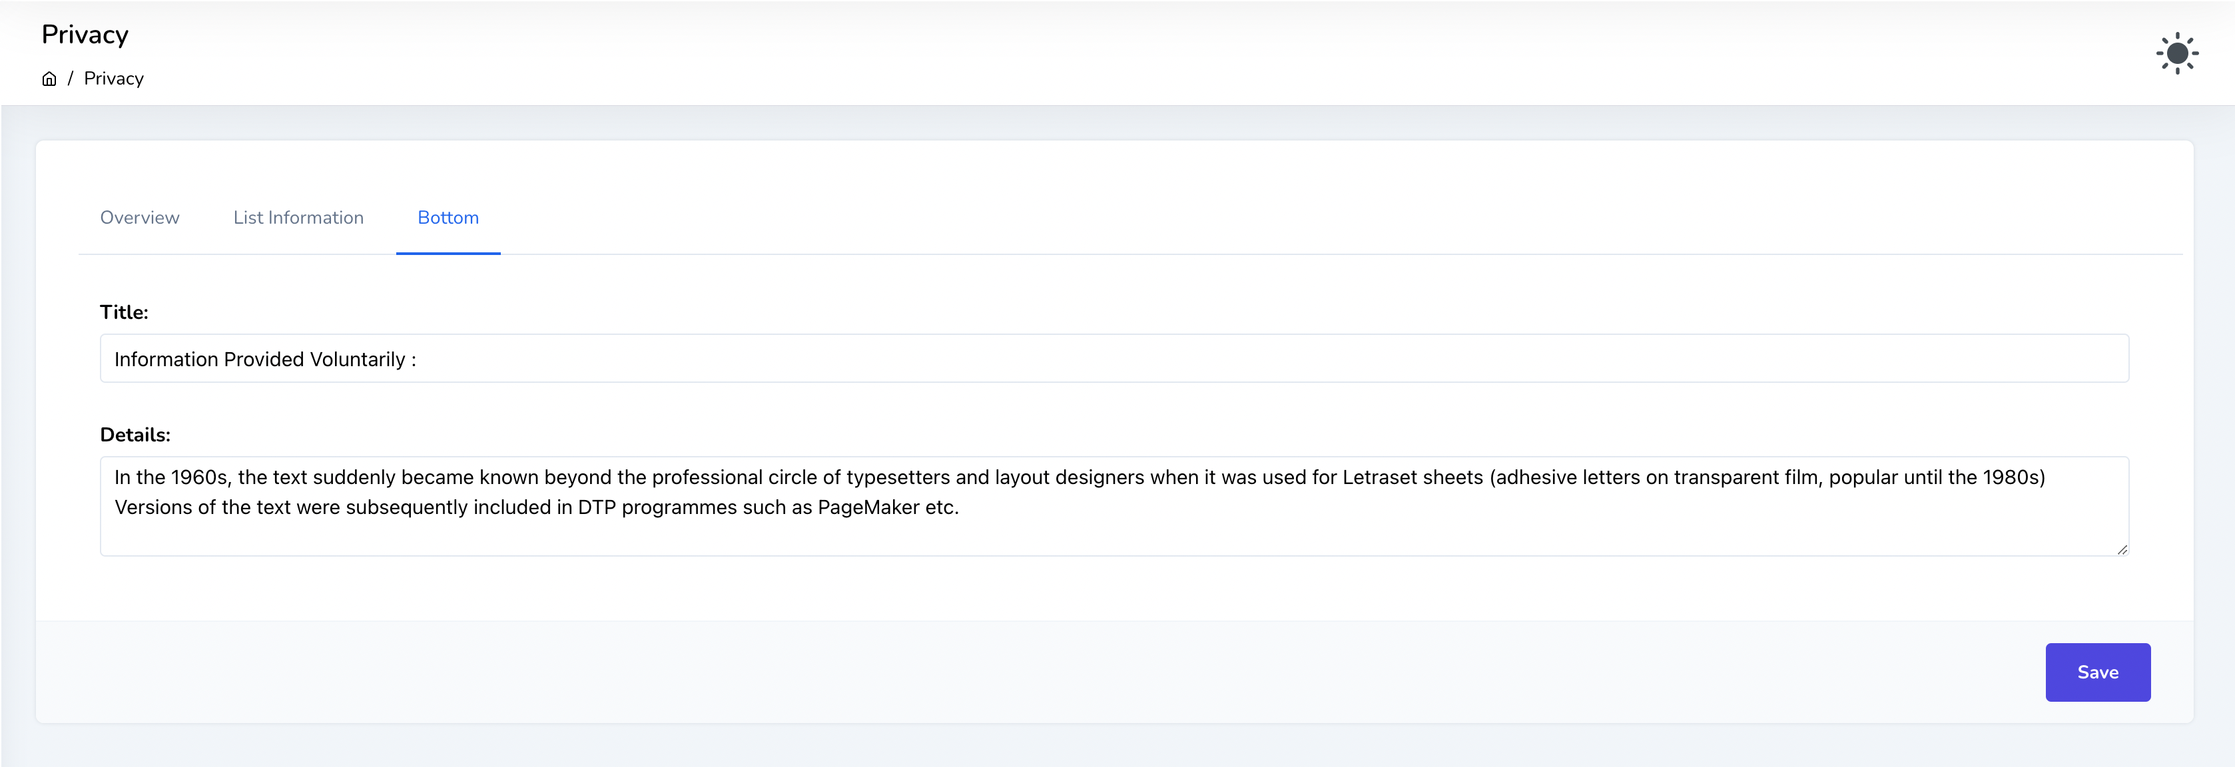The height and width of the screenshot is (767, 2235).
Task: Select the Bottom tab
Action: tap(448, 218)
